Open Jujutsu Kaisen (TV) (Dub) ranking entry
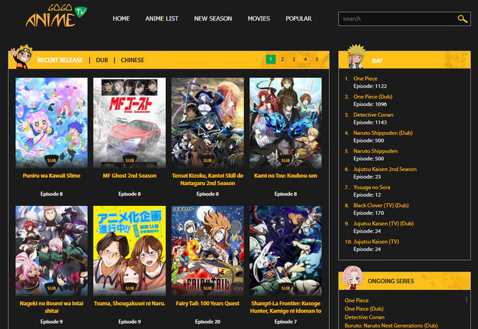The width and height of the screenshot is (478, 329). pyautogui.click(x=384, y=223)
